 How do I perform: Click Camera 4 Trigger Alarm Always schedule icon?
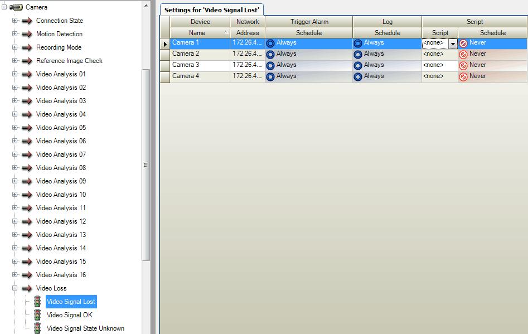point(270,77)
